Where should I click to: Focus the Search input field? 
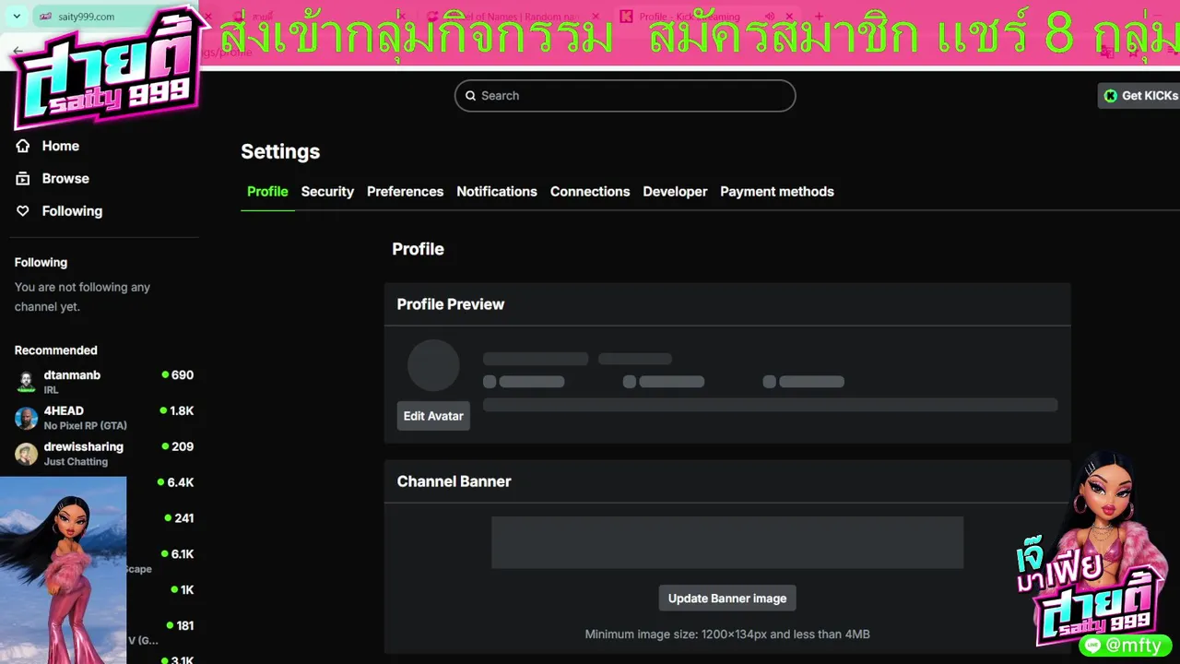(x=625, y=96)
